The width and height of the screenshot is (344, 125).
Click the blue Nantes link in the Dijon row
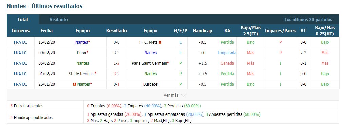(x=150, y=53)
